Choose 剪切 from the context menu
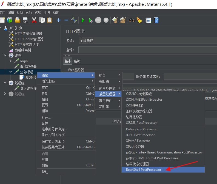Viewport: 217px width, 184px height. point(67,88)
